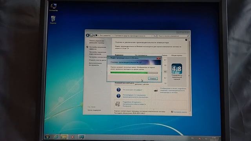Click the scrollbar down arrow at window bottom

189,114
